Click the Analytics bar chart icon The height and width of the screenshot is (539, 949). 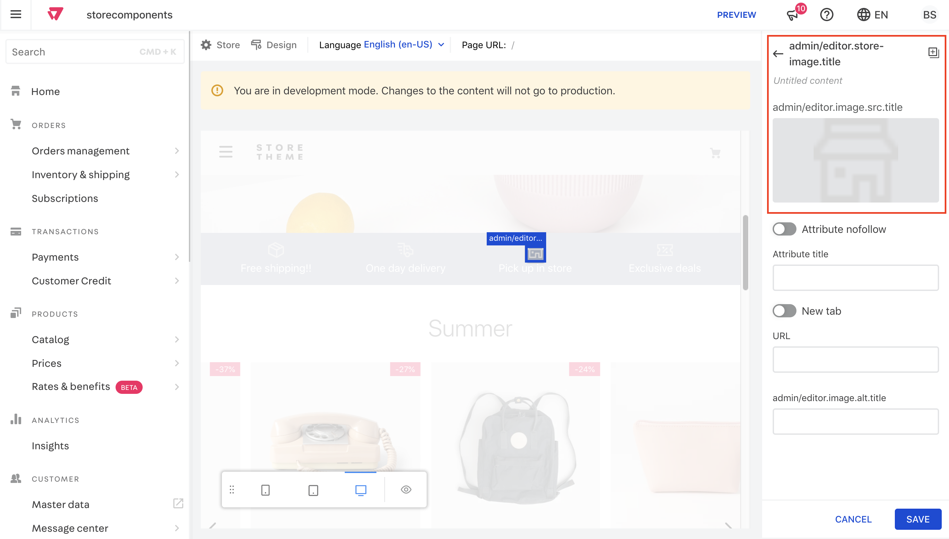coord(16,419)
